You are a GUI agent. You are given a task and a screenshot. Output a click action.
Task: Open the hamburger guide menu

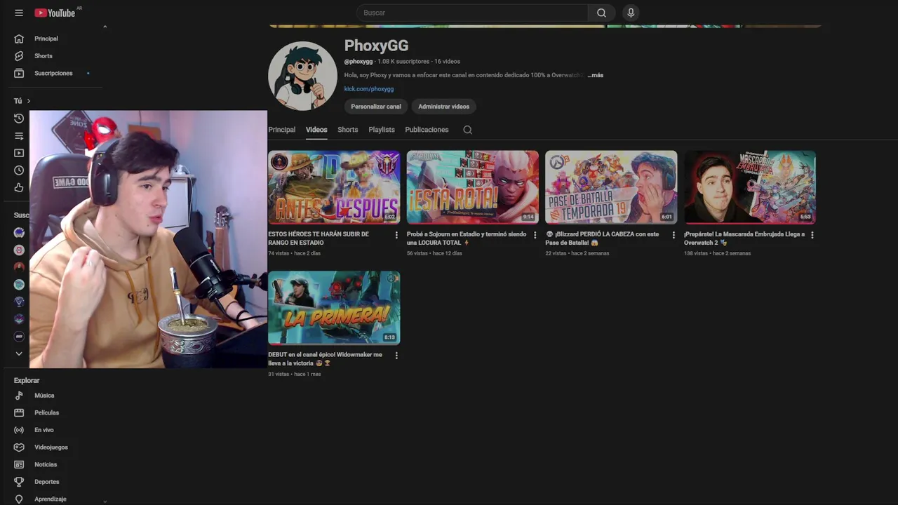coord(19,13)
